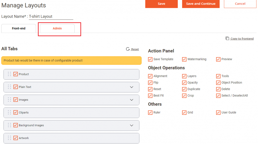Click the drag handle for Images row
Screen dimensions: 258x144
point(9,100)
